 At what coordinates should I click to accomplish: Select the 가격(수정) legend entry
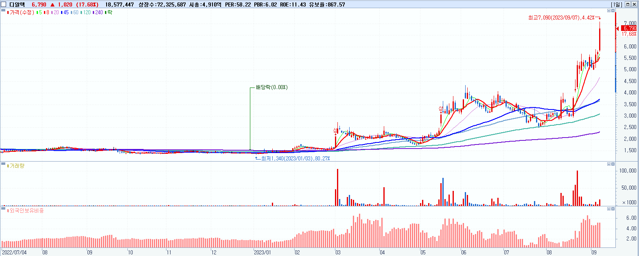[21, 13]
